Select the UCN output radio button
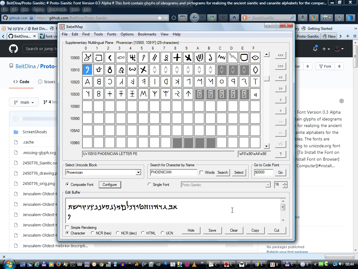Image resolution: width=358 pixels, height=269 pixels. click(x=162, y=233)
